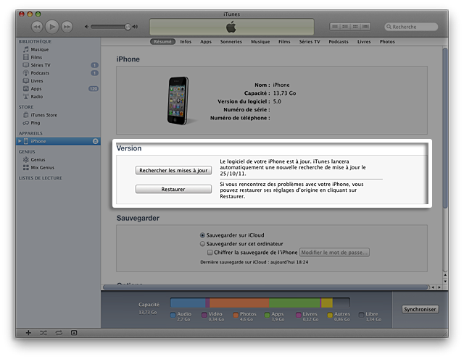The height and width of the screenshot is (359, 464).
Task: Switch to the Infos tab
Action: 186,42
